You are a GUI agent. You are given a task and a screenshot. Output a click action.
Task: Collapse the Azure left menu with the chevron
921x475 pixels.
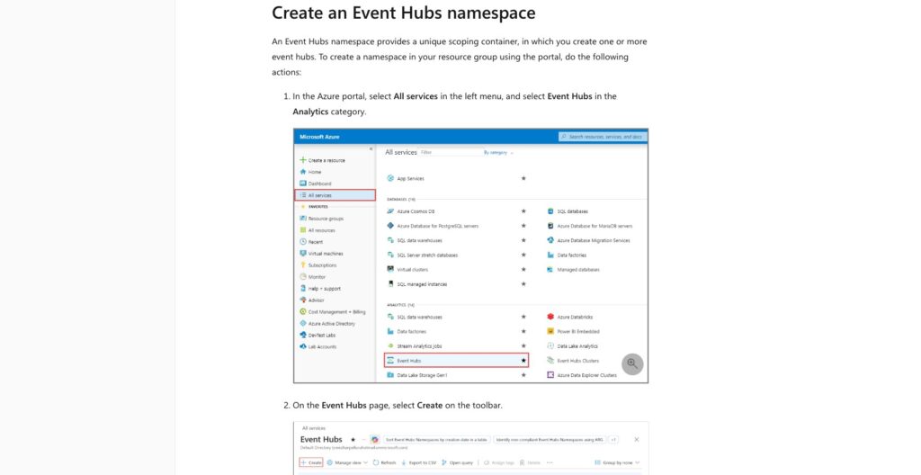[x=371, y=149]
